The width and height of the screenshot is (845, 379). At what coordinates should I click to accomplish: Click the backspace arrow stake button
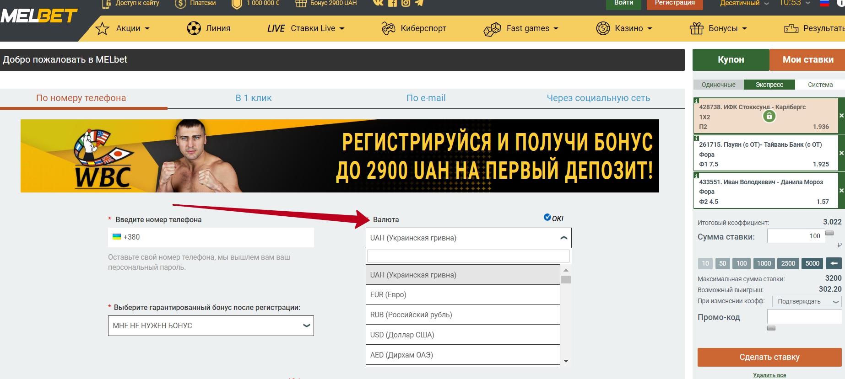coord(834,263)
